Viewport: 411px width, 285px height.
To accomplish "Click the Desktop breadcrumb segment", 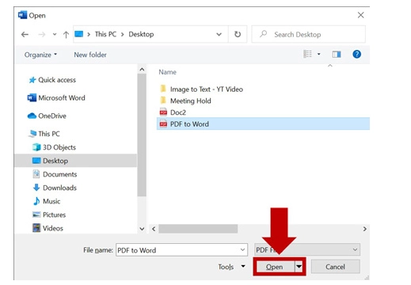I will point(141,34).
